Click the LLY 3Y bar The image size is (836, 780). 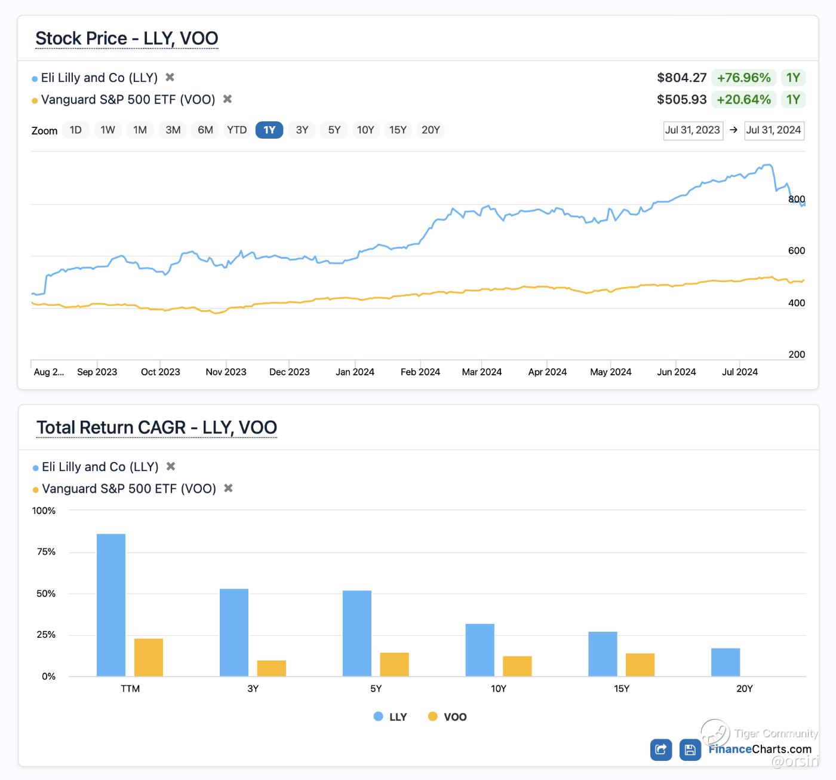234,632
